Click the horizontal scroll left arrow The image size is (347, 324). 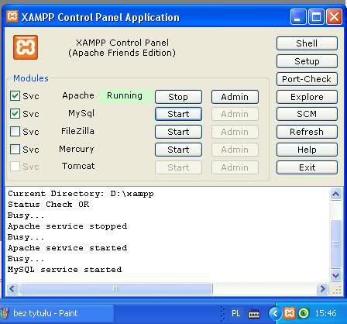coord(12,288)
